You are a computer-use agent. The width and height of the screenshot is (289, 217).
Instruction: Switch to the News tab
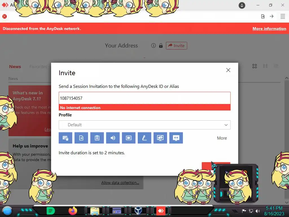15,67
